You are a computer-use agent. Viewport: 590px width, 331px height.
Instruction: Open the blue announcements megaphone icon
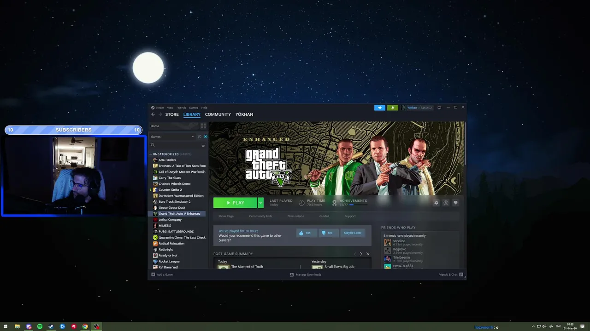pyautogui.click(x=380, y=108)
